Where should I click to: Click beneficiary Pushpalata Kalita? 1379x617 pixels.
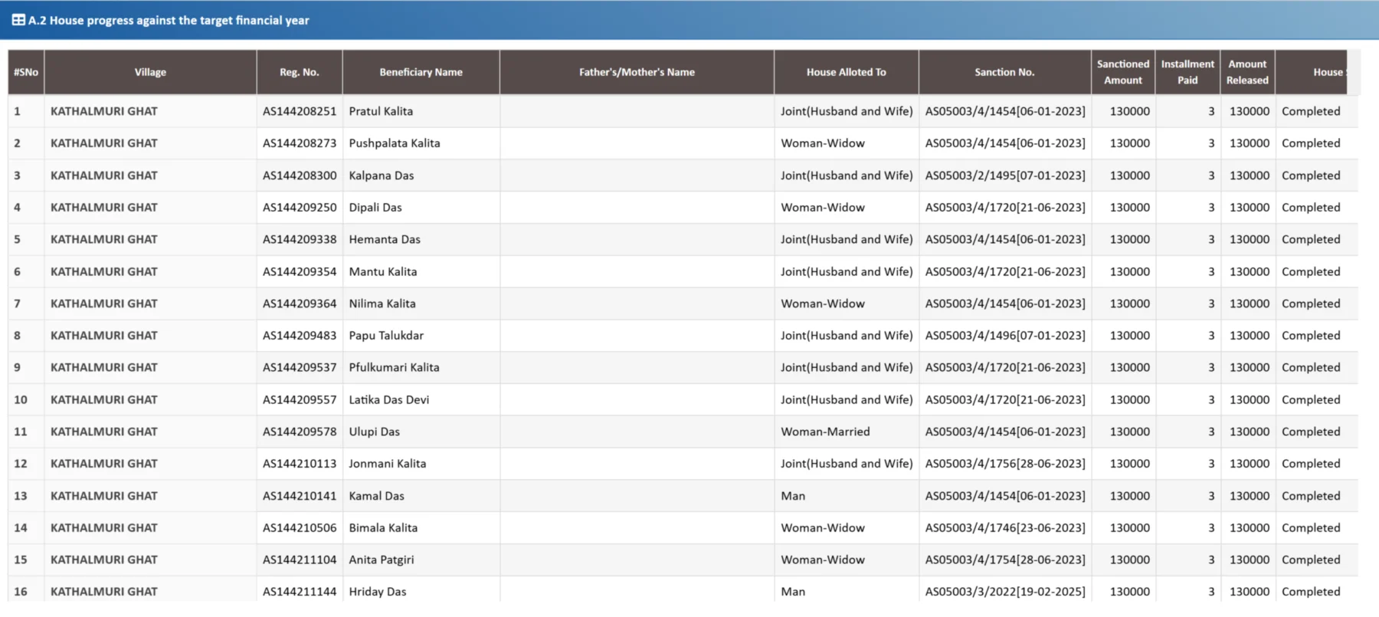(x=395, y=143)
